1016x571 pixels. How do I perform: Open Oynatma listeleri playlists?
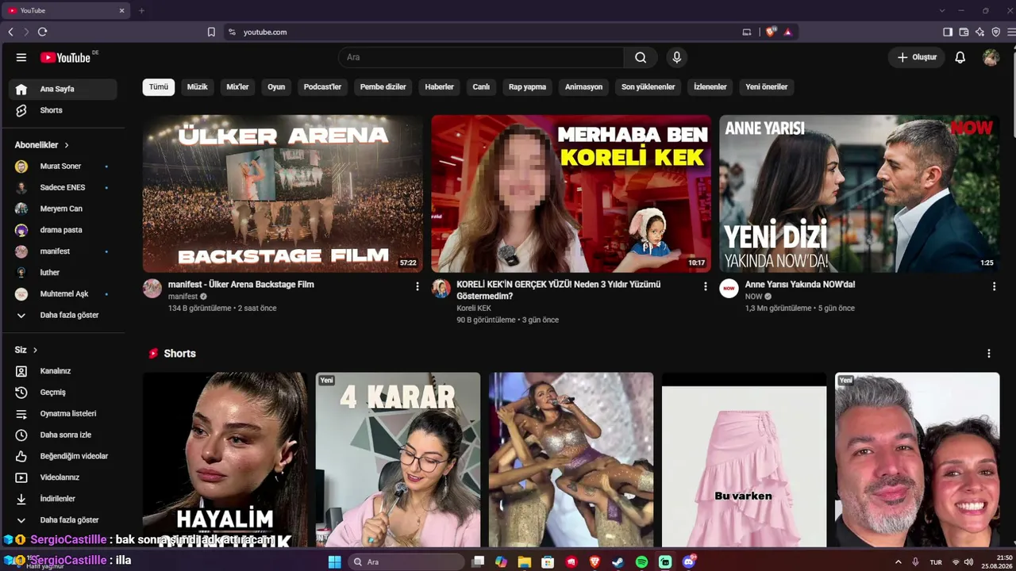point(63,413)
